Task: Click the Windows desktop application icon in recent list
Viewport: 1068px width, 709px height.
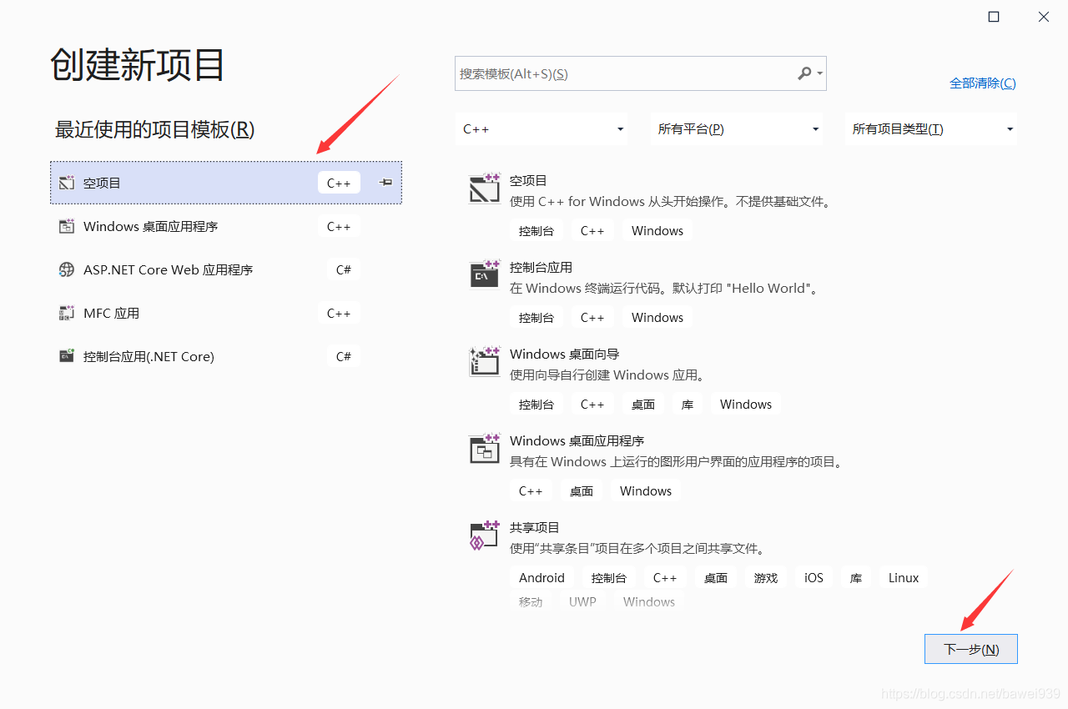Action: pos(67,226)
